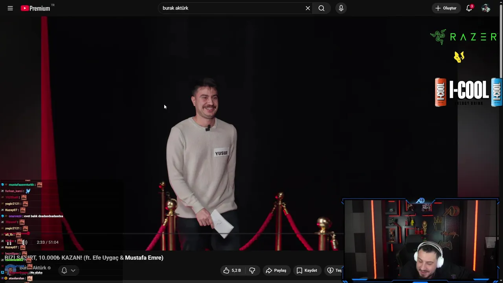Click the video title text
Viewport: 503px width, 283px height.
tap(84, 258)
